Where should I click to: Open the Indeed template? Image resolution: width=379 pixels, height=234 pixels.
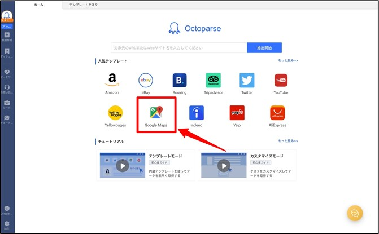pos(196,116)
